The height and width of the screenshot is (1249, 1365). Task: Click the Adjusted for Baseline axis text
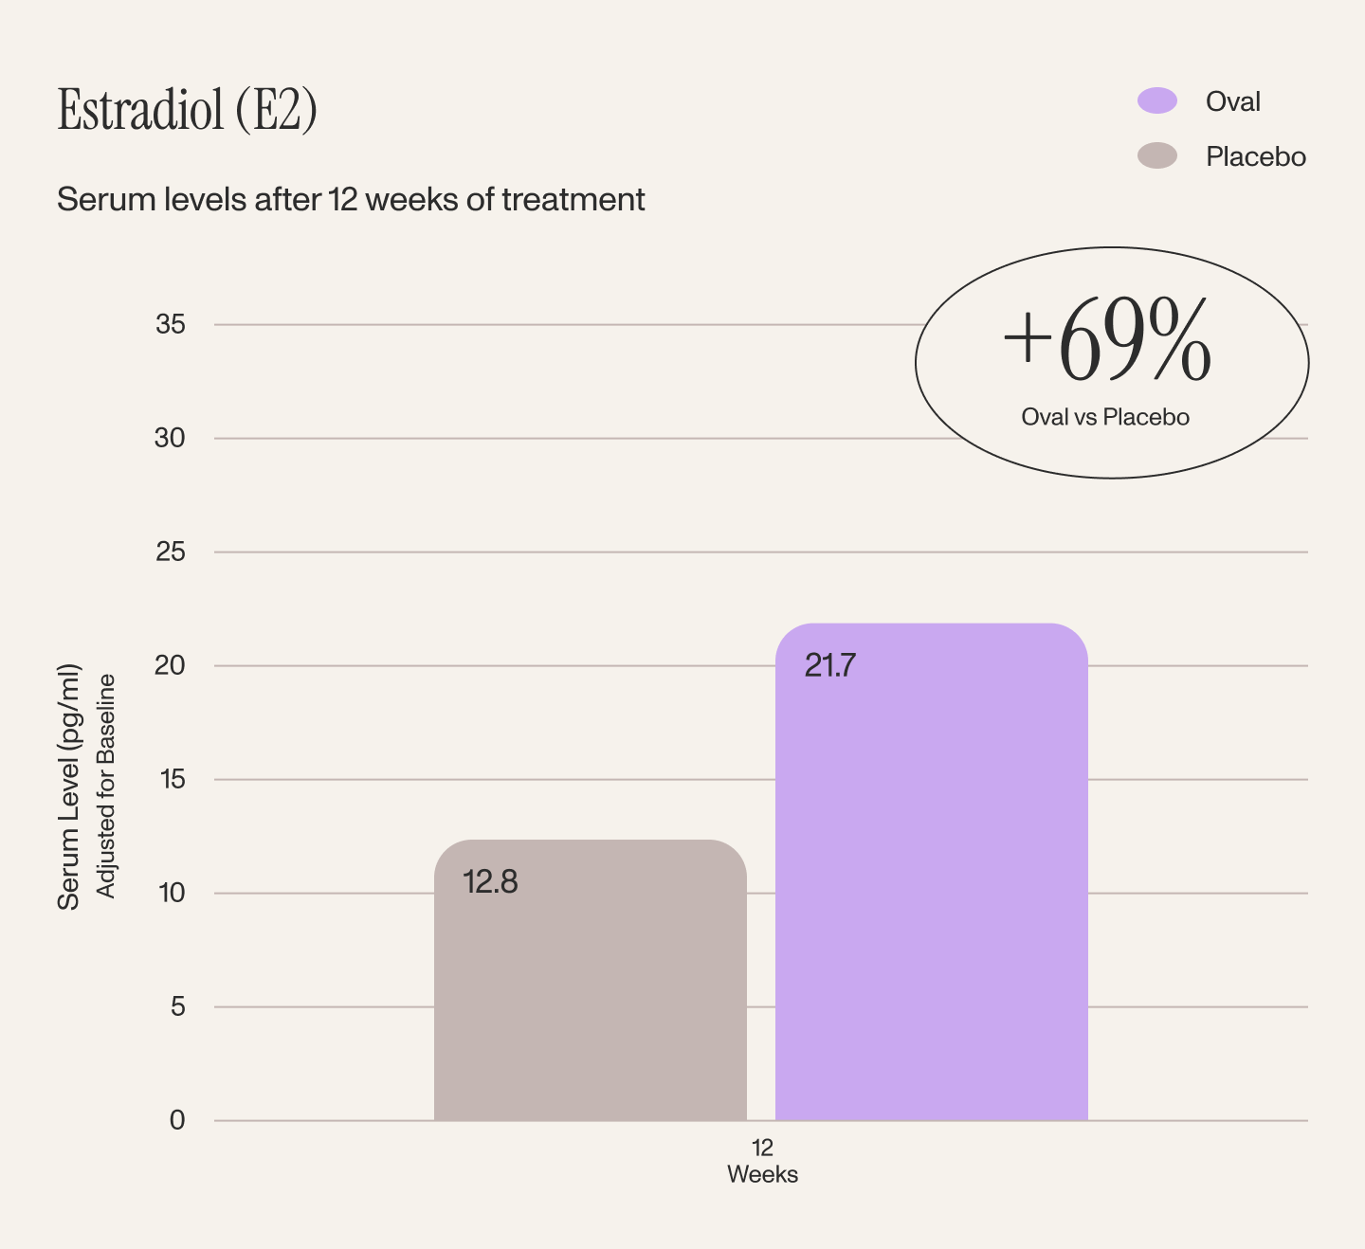point(106,787)
